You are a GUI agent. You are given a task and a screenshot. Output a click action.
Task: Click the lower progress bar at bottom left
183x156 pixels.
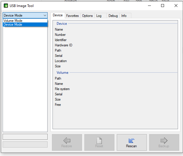point(25,144)
